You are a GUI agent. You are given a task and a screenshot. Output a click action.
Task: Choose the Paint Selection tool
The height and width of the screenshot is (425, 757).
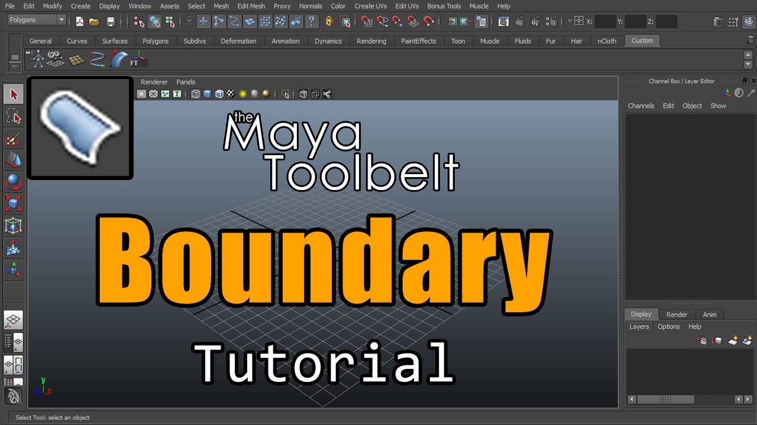coord(14,138)
